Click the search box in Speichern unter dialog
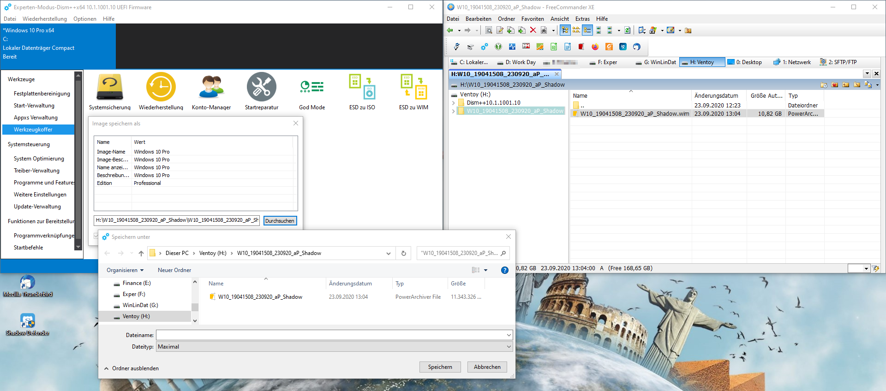886x391 pixels. [463, 253]
